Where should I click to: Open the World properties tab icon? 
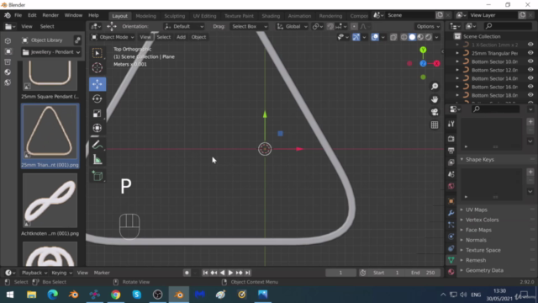click(451, 186)
